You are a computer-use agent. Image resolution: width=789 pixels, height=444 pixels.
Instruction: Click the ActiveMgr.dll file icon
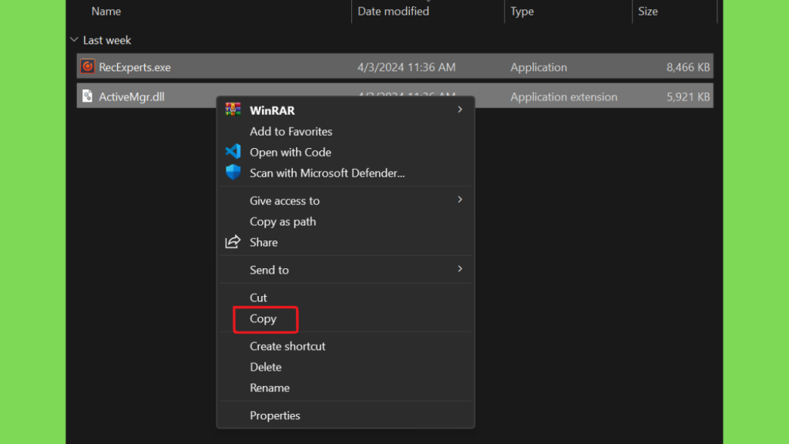point(88,96)
